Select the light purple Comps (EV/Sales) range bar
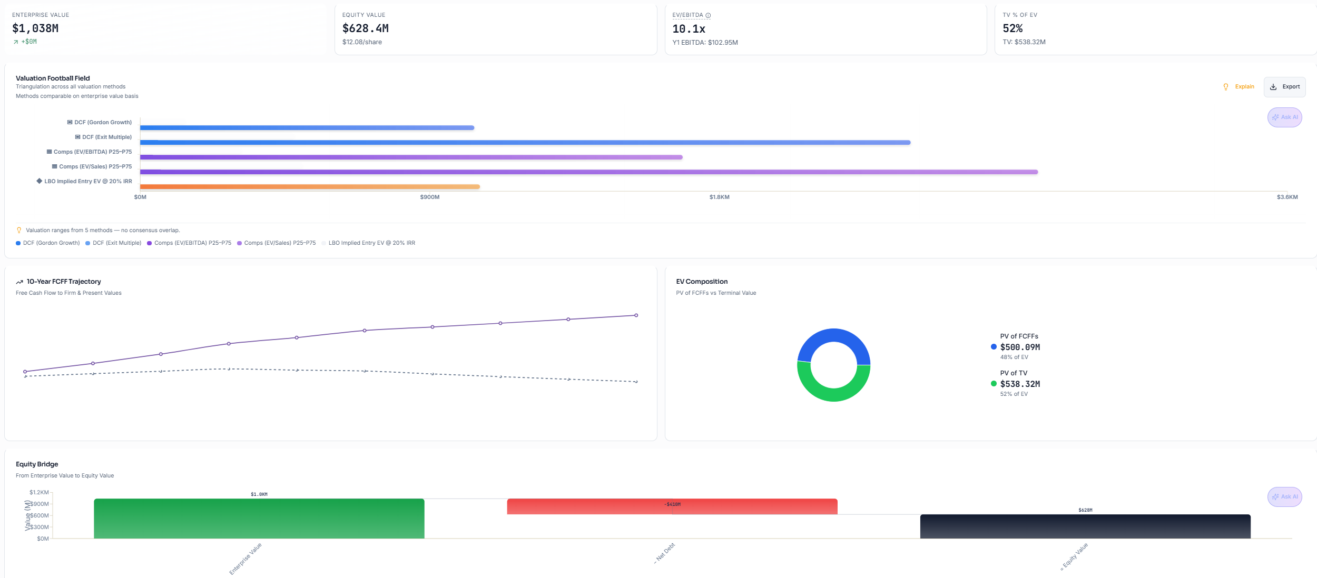This screenshot has width=1317, height=578. coord(589,172)
